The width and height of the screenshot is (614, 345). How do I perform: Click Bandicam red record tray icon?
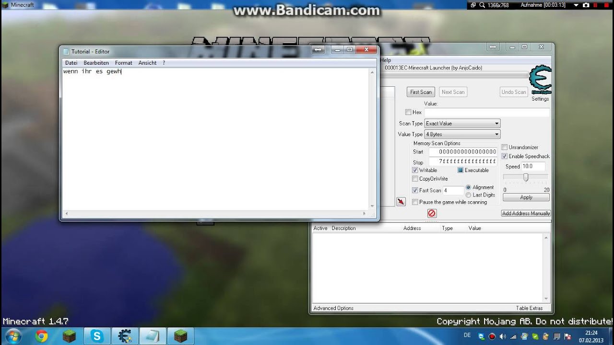coord(492,336)
